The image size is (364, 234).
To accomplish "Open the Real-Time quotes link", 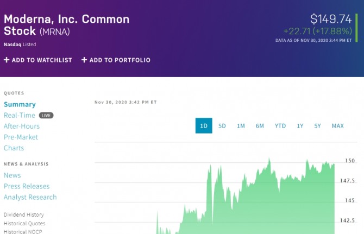I will click(x=20, y=115).
